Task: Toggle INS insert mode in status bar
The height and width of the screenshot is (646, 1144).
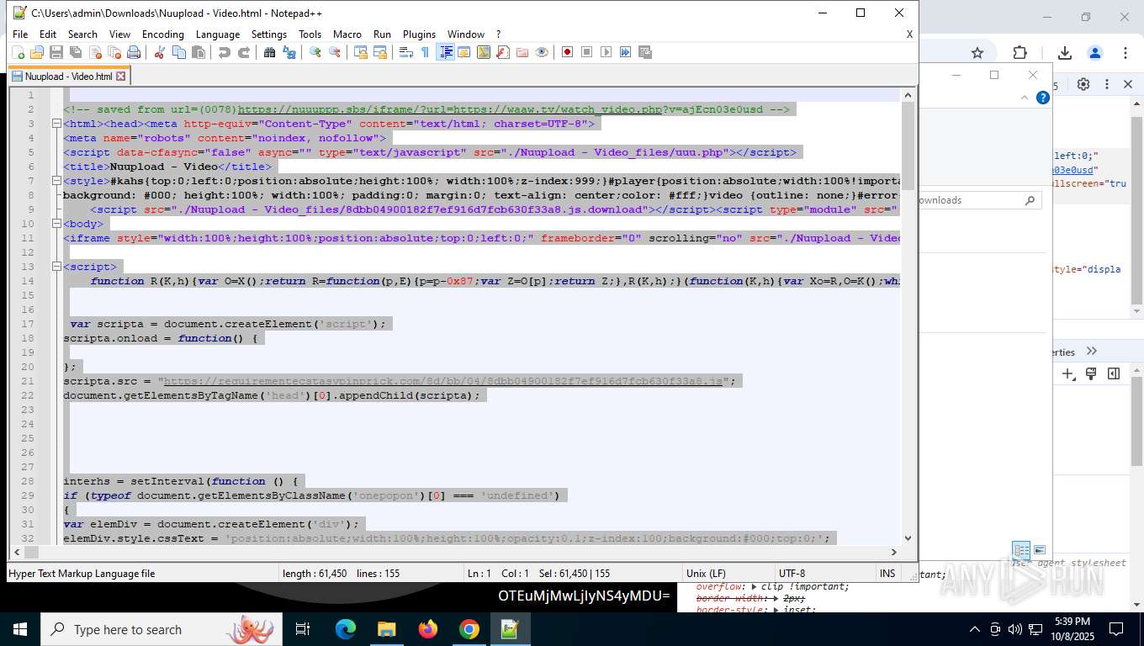Action: click(x=887, y=574)
